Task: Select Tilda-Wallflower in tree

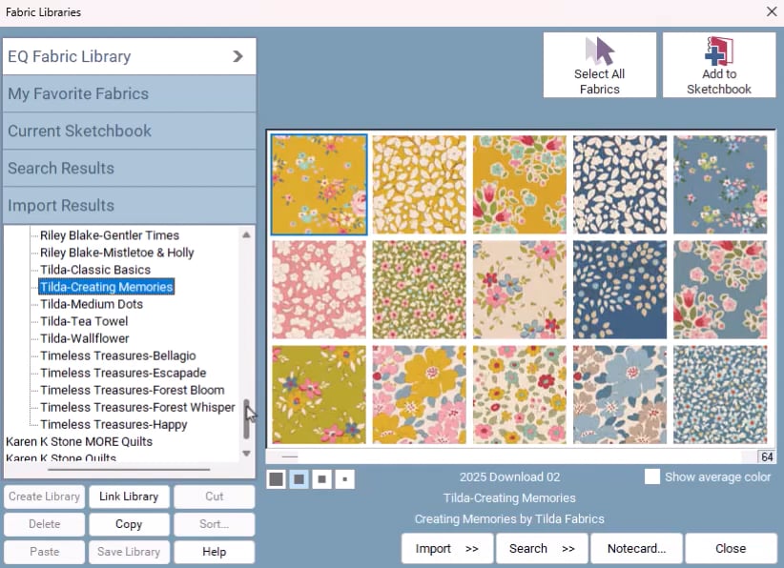Action: [x=85, y=338]
